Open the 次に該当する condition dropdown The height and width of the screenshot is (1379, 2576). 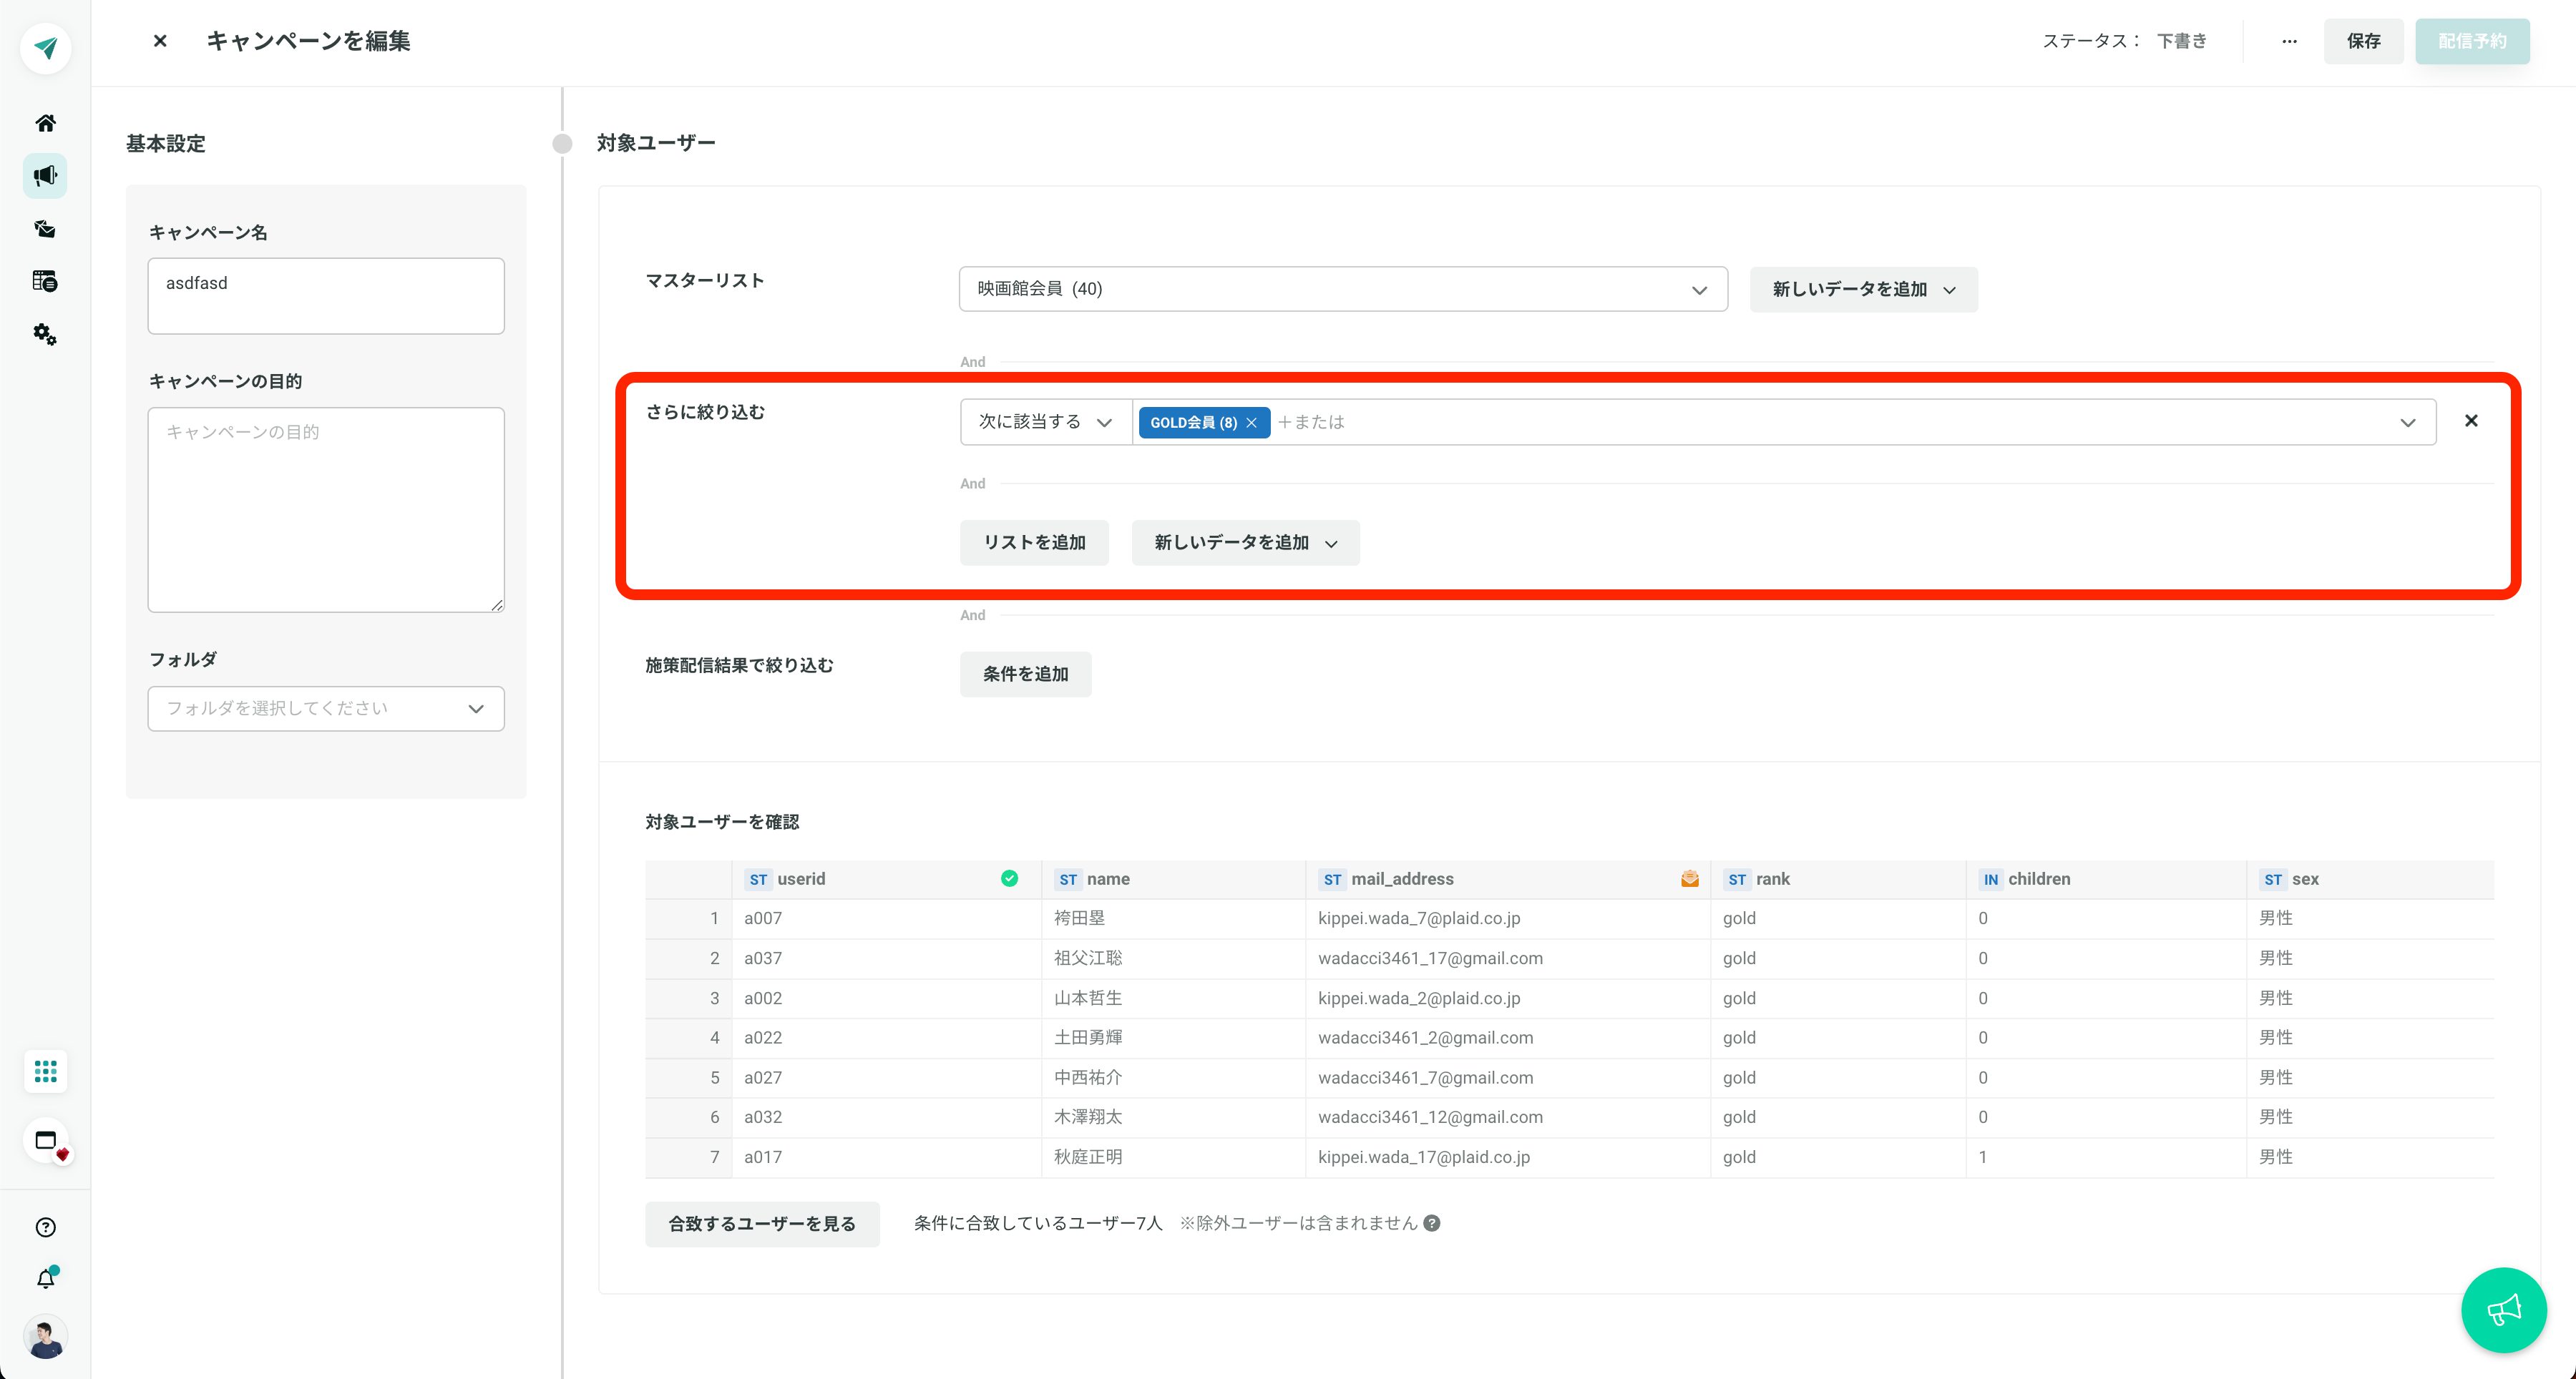click(x=1045, y=422)
